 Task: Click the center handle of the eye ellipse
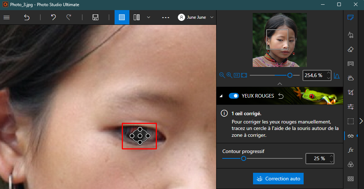tap(140, 136)
